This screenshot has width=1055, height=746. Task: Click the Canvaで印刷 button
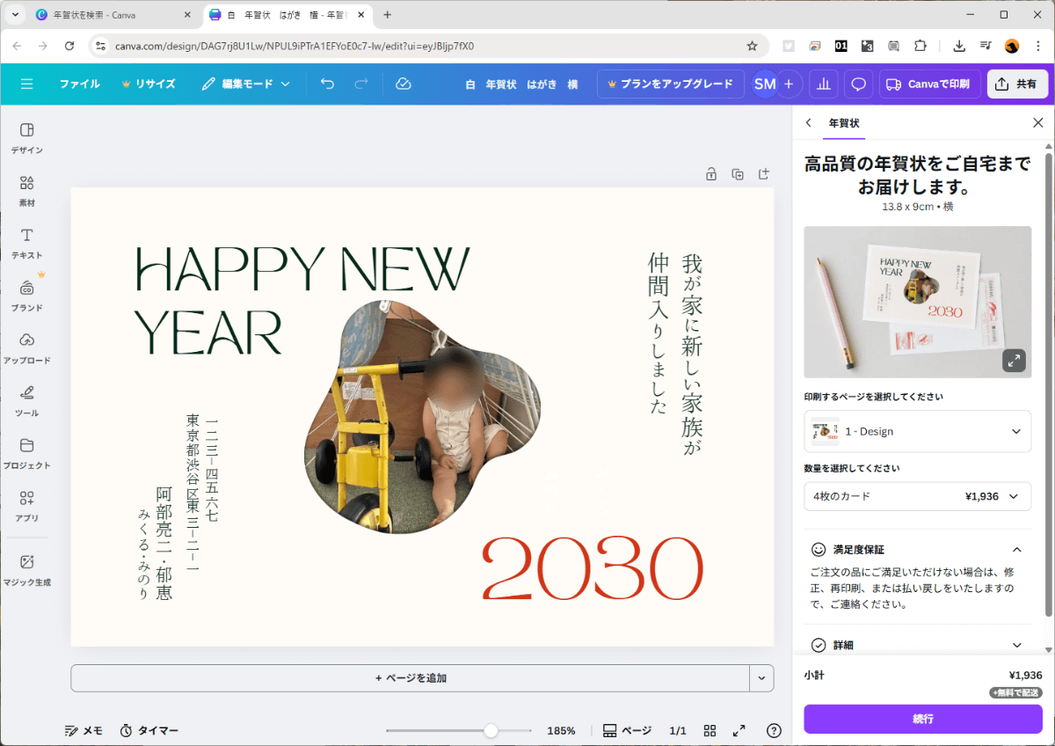point(929,84)
